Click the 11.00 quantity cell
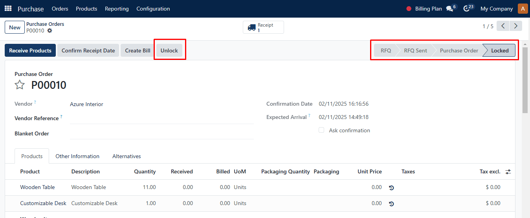 pos(149,187)
